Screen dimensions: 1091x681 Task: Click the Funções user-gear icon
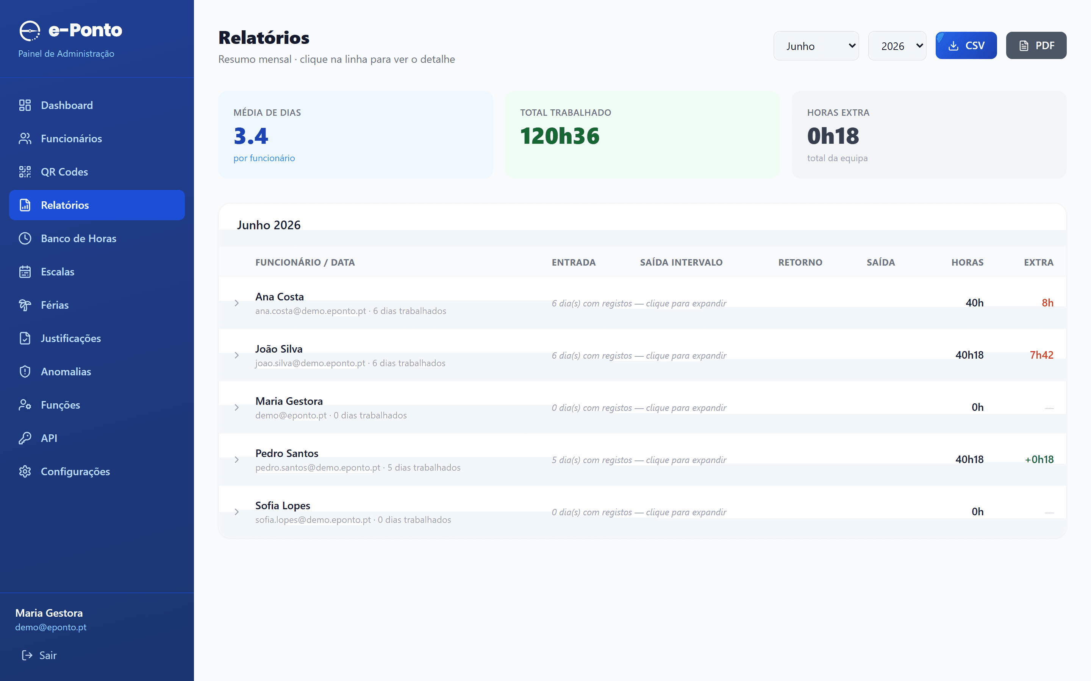25,405
